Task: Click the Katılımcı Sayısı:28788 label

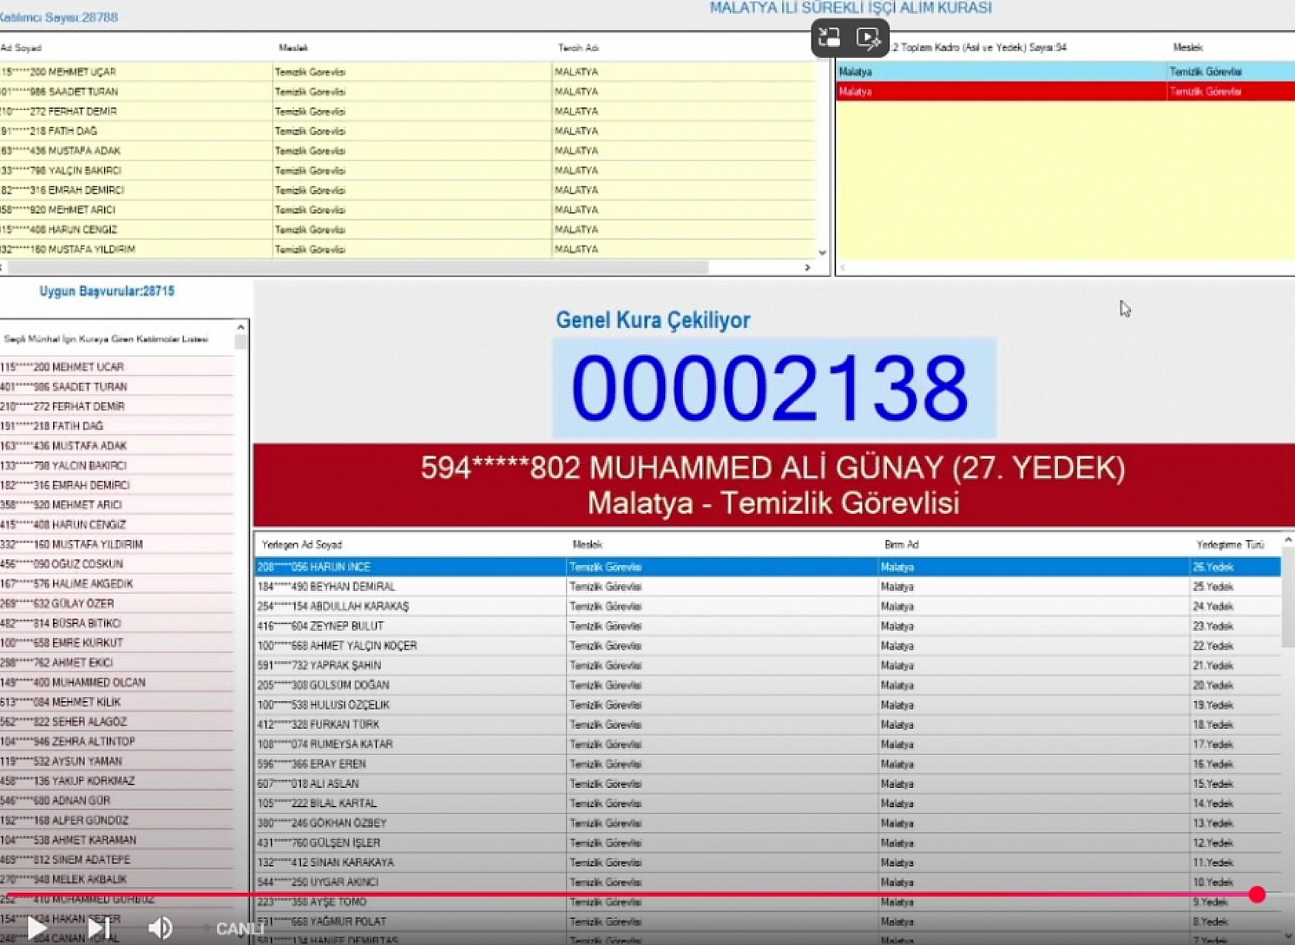Action: pos(58,17)
